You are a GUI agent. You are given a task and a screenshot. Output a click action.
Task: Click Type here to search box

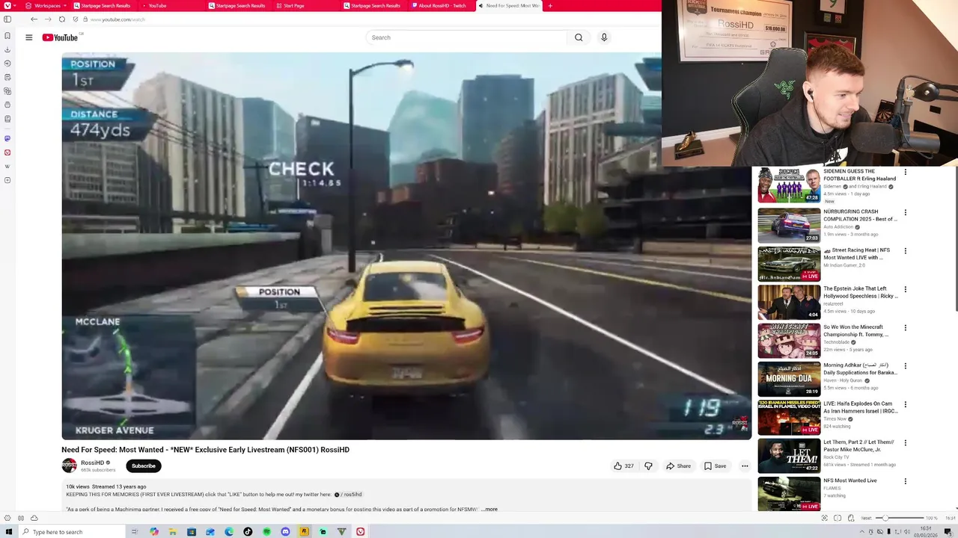click(72, 532)
